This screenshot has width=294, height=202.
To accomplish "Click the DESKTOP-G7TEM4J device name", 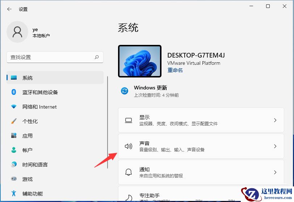I will [x=196, y=55].
